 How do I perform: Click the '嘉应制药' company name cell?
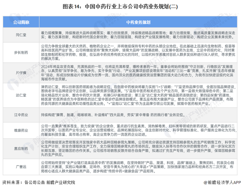(21, 149)
